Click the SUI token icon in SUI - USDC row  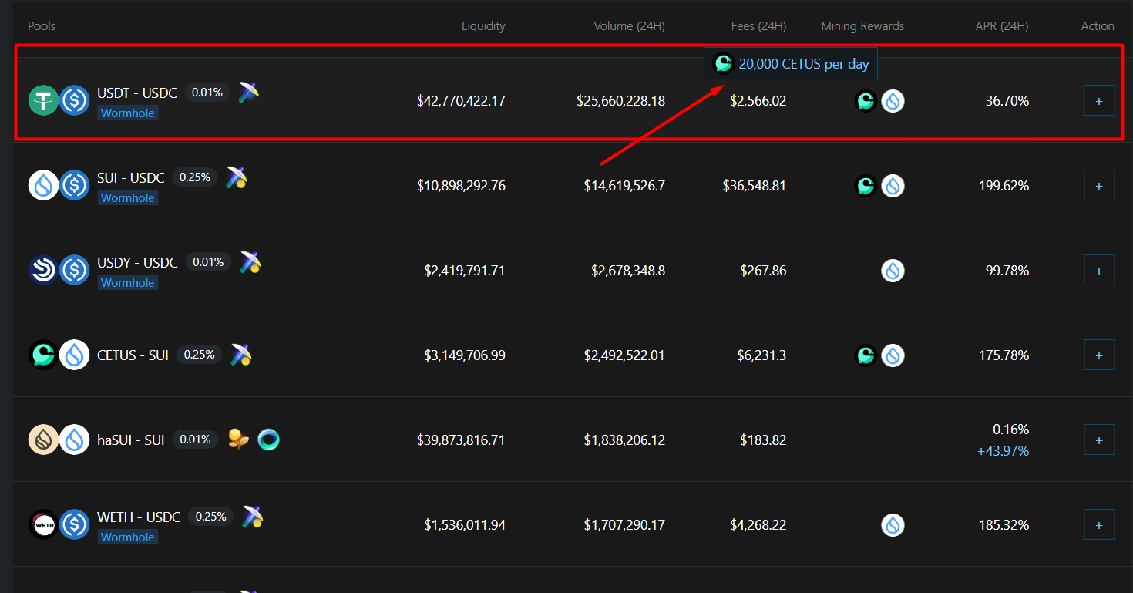point(44,185)
